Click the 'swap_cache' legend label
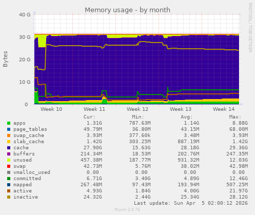This screenshot has height=215, width=255. [29, 135]
